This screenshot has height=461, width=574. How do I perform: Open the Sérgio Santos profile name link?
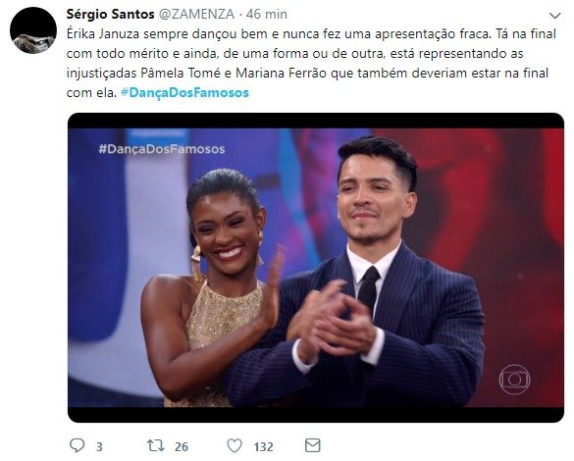click(110, 15)
